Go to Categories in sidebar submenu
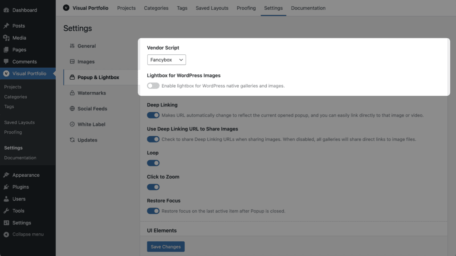 pos(16,97)
